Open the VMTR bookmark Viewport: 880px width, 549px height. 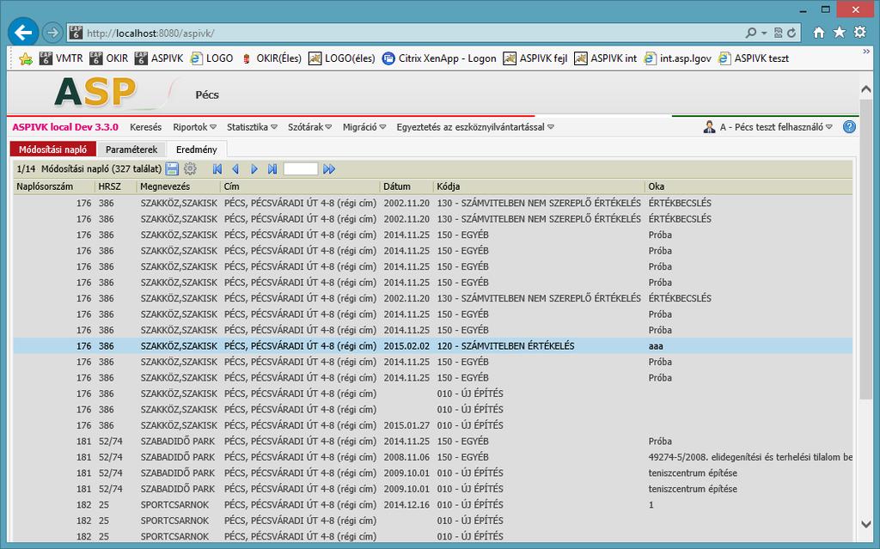(61, 58)
